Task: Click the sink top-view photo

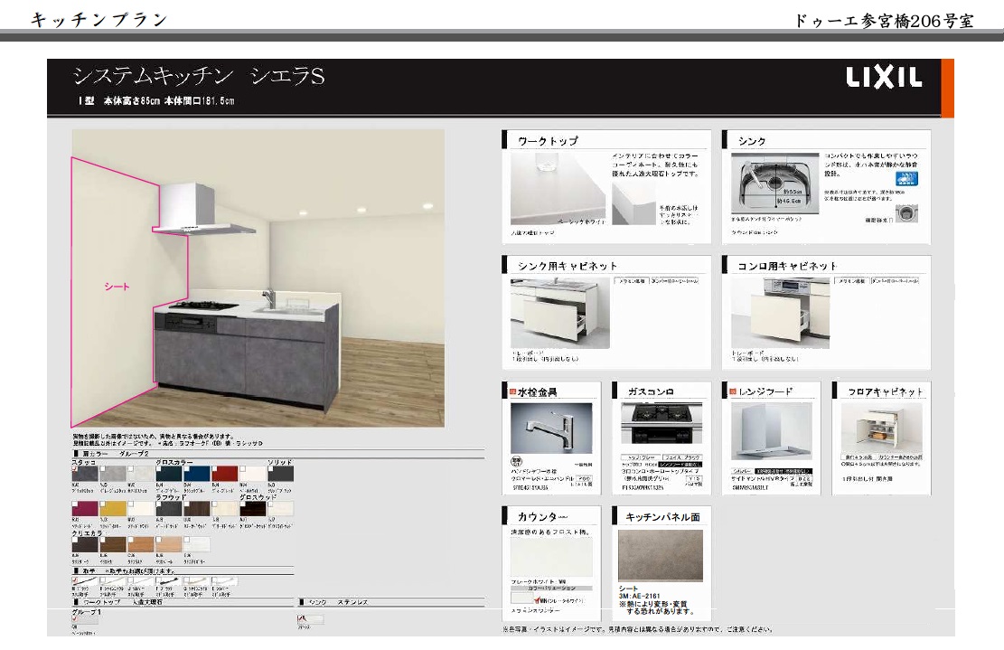Action: 774,183
